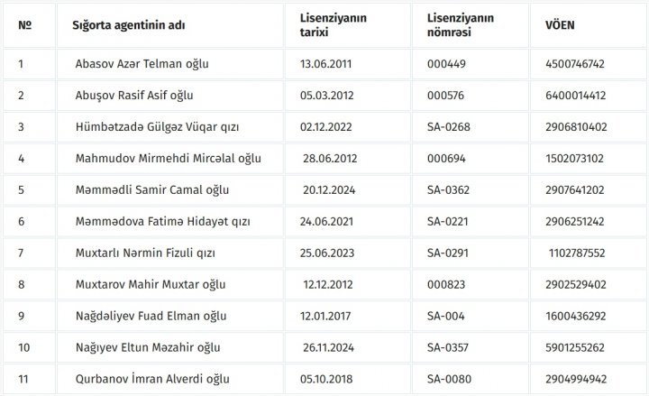Select the date 13.06.2011
Screen dimensions: 649x396
click(325, 64)
